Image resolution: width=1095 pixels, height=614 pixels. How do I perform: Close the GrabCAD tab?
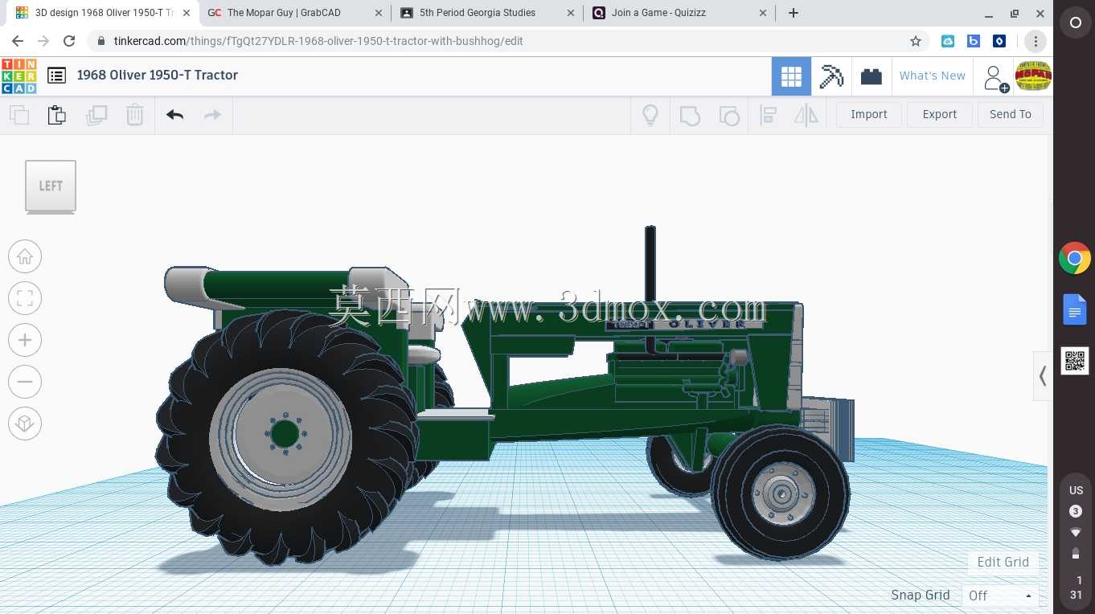point(379,13)
